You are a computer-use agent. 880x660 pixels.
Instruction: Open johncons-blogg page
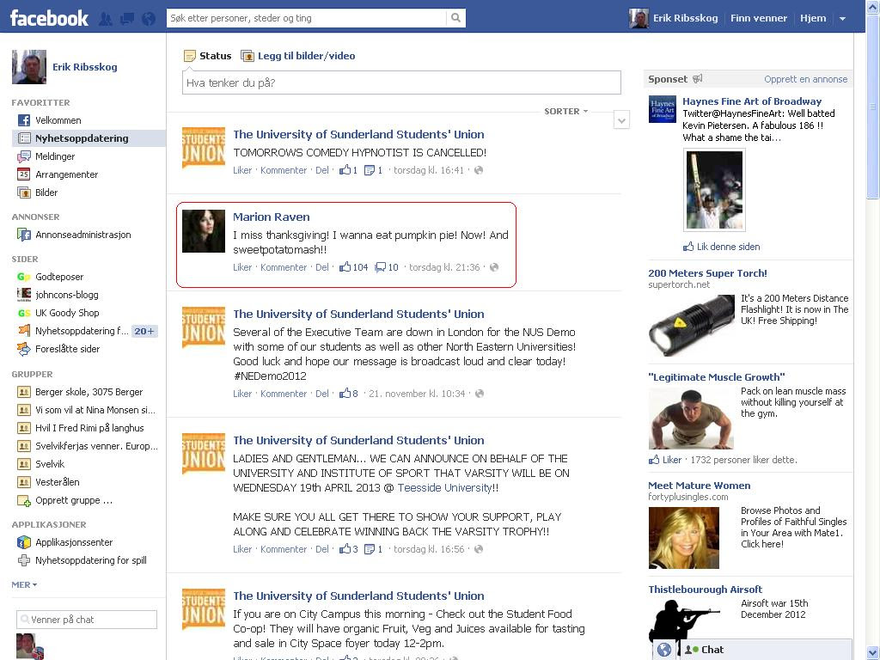point(66,295)
